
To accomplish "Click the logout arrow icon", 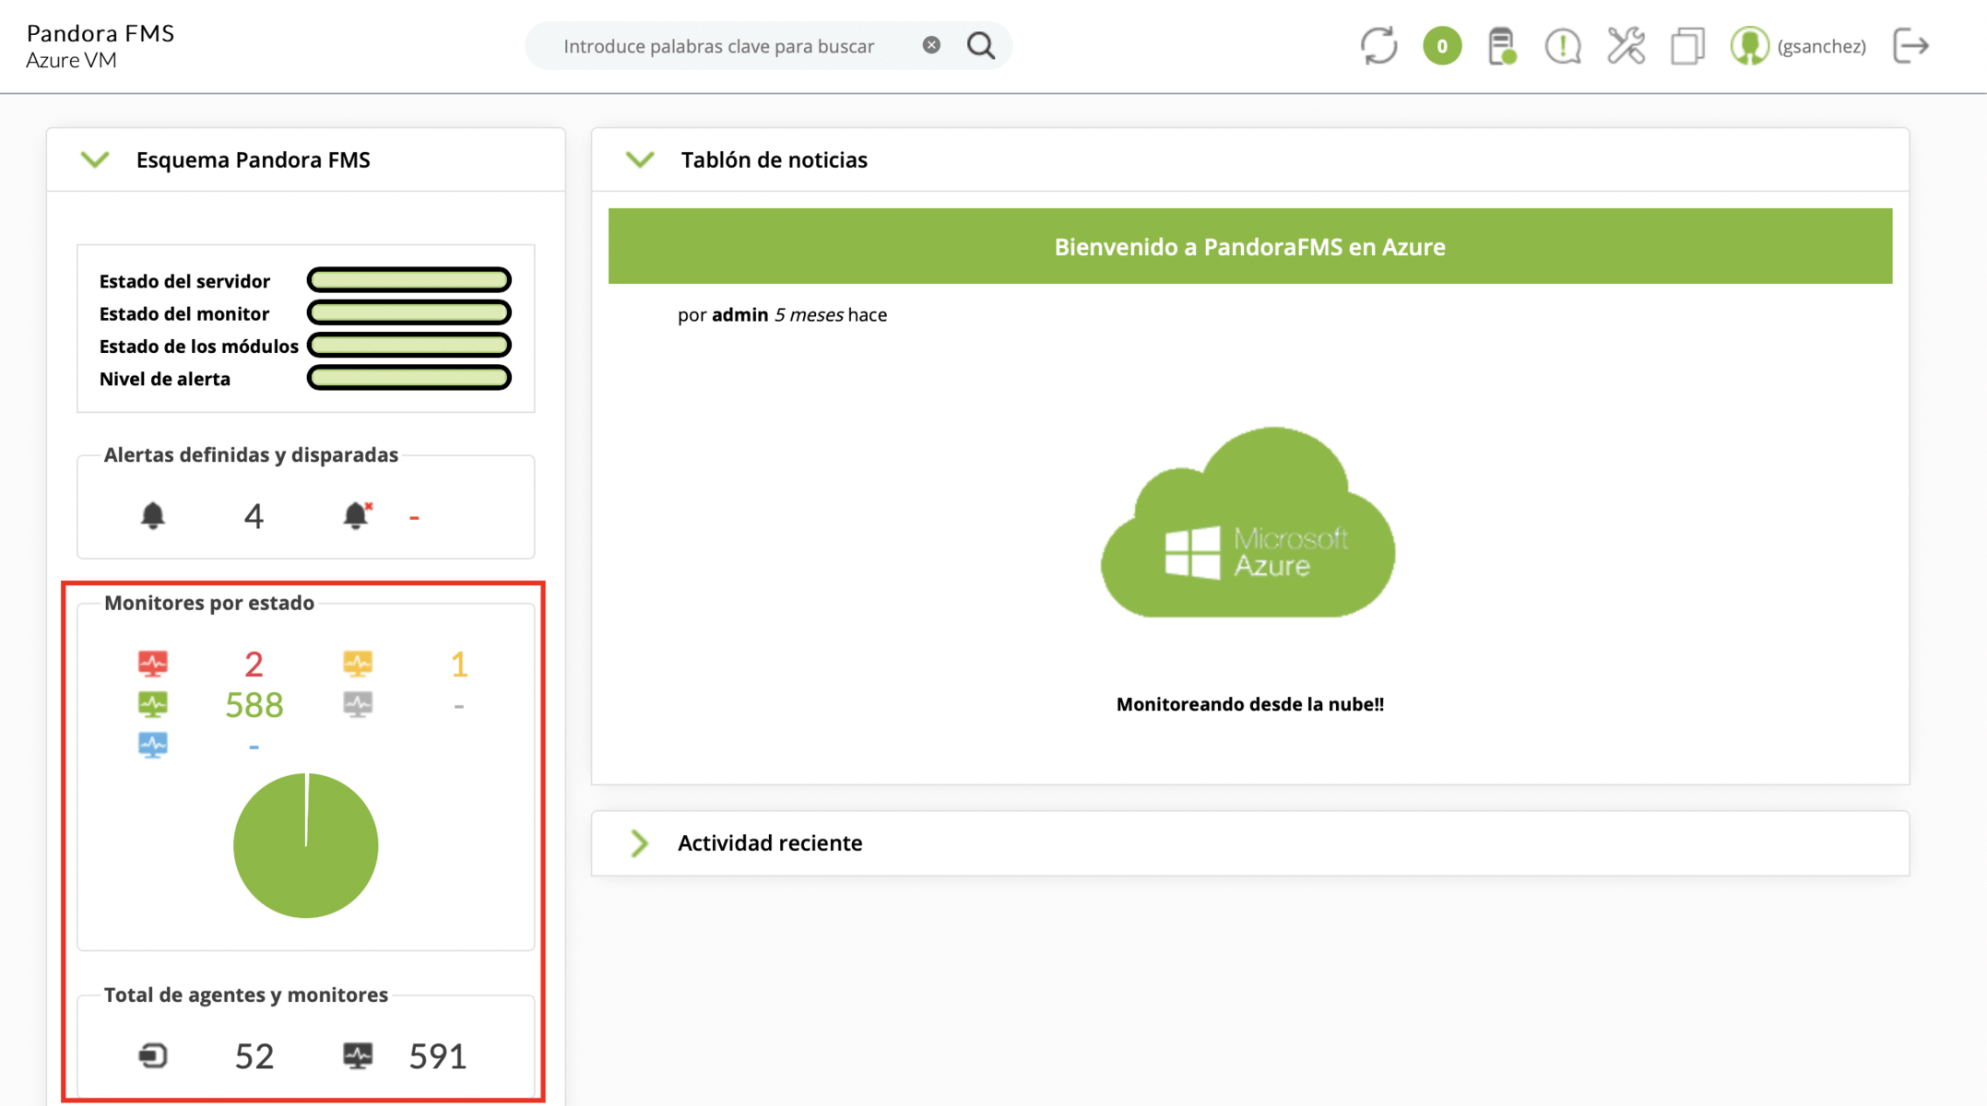I will (1910, 46).
